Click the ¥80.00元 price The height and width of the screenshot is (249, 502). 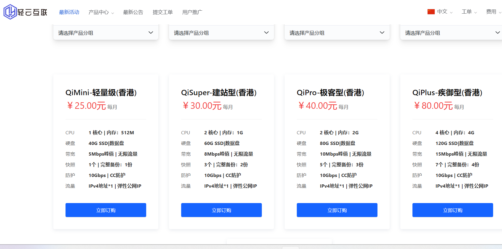[x=433, y=106]
